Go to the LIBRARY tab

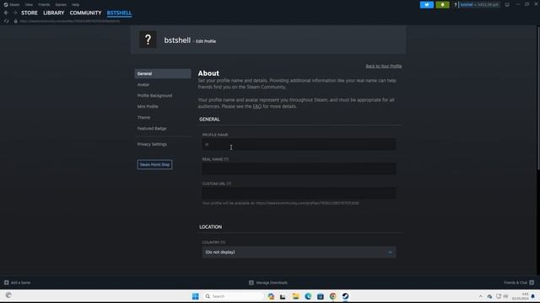click(54, 13)
